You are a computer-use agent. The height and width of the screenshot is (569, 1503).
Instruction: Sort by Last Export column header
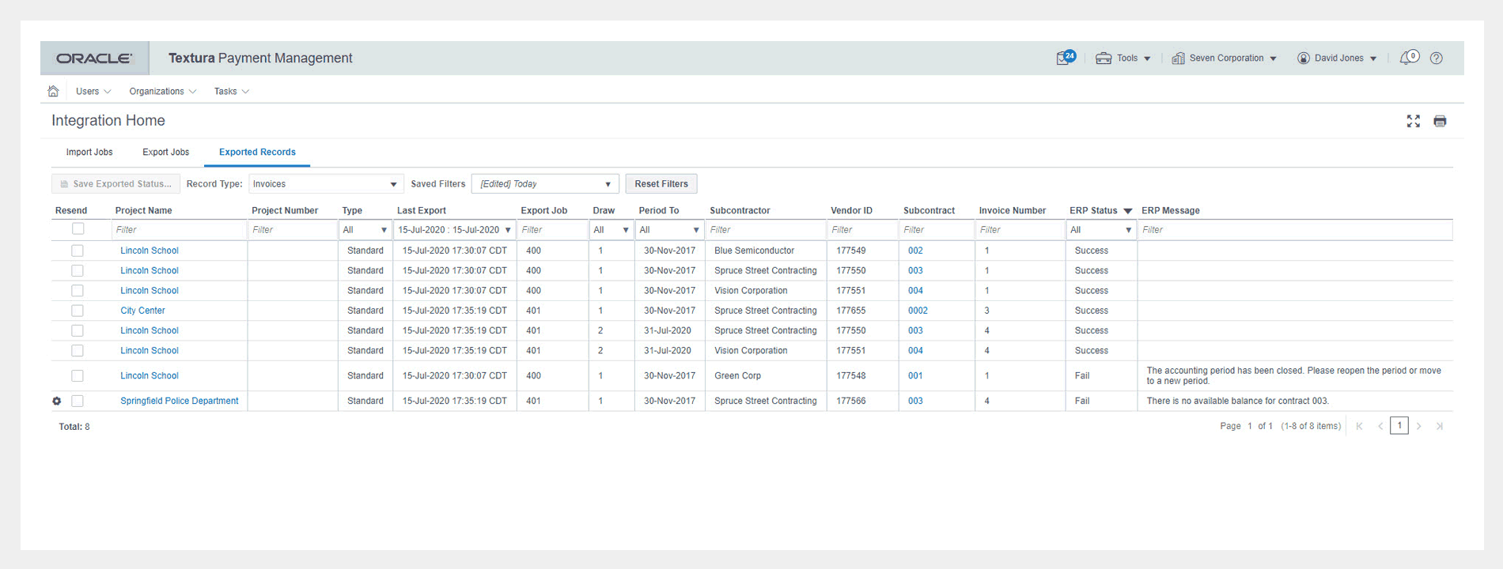(422, 211)
